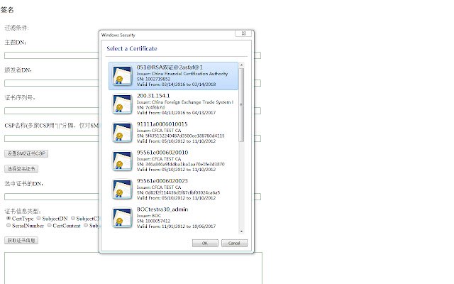454x284 pixels.
Task: Select certificate icon for BOCtestra30_admin
Action: (x=122, y=217)
